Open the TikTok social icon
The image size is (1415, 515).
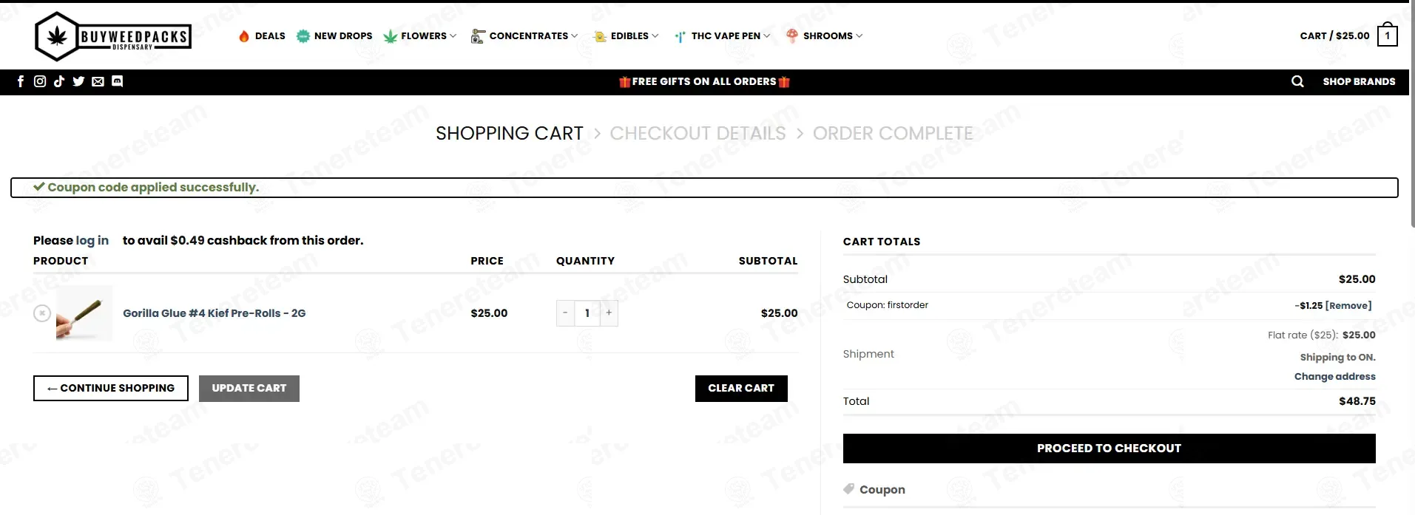coord(59,81)
